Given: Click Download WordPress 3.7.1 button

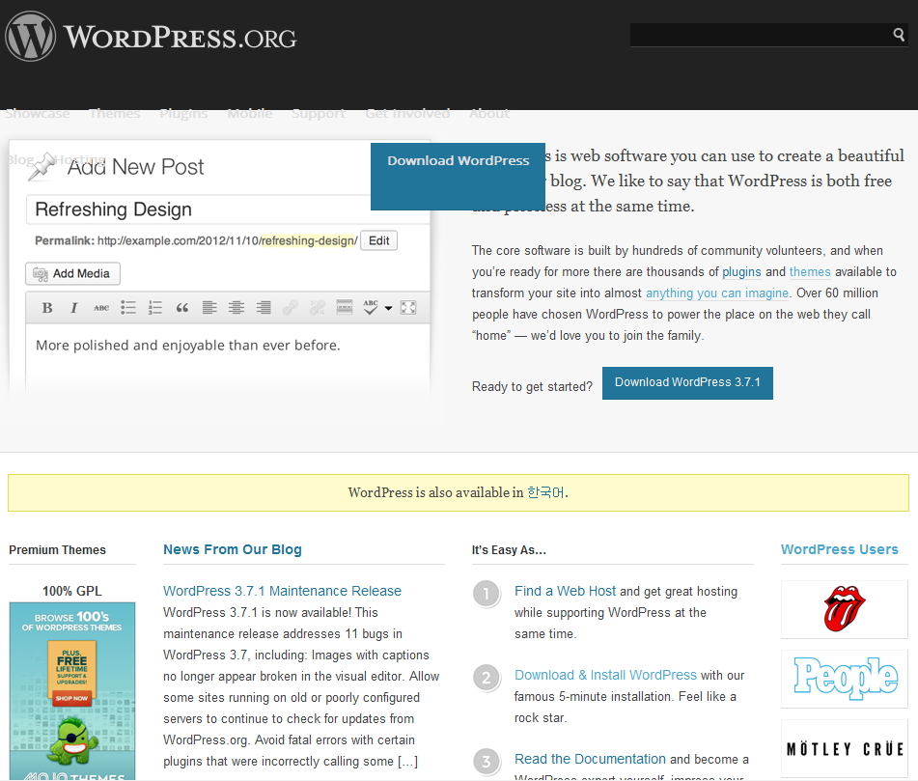Looking at the screenshot, I should tap(687, 383).
